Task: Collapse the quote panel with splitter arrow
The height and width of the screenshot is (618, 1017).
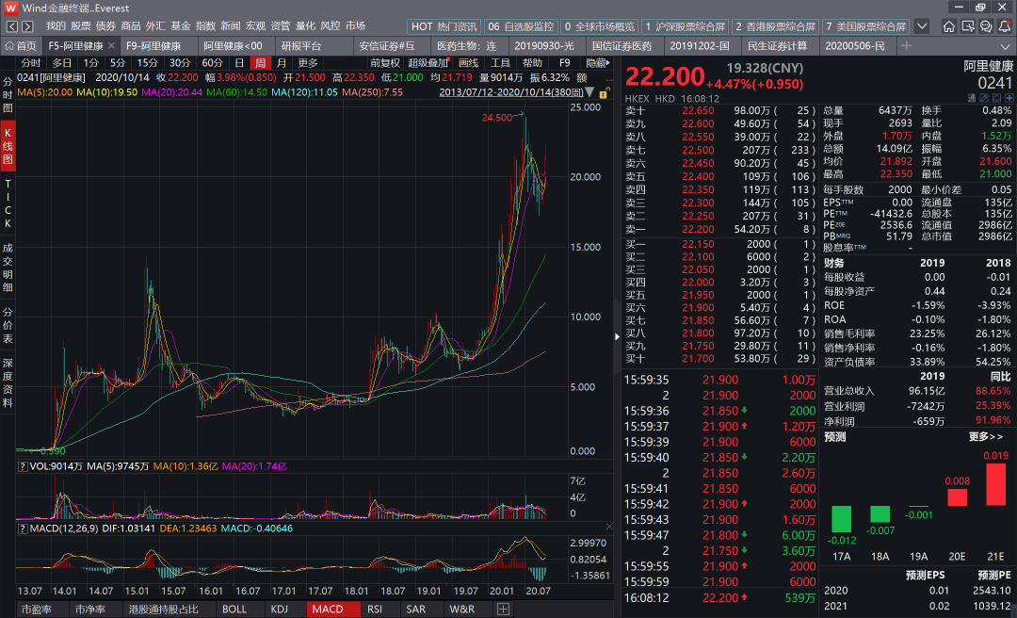Action: (617, 336)
